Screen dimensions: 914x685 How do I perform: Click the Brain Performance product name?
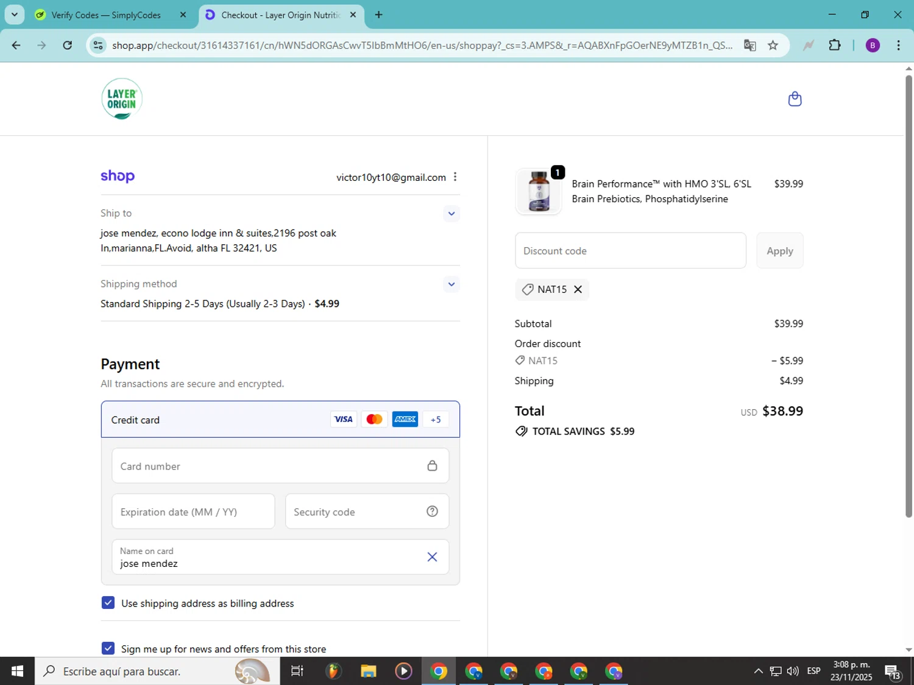tap(662, 191)
